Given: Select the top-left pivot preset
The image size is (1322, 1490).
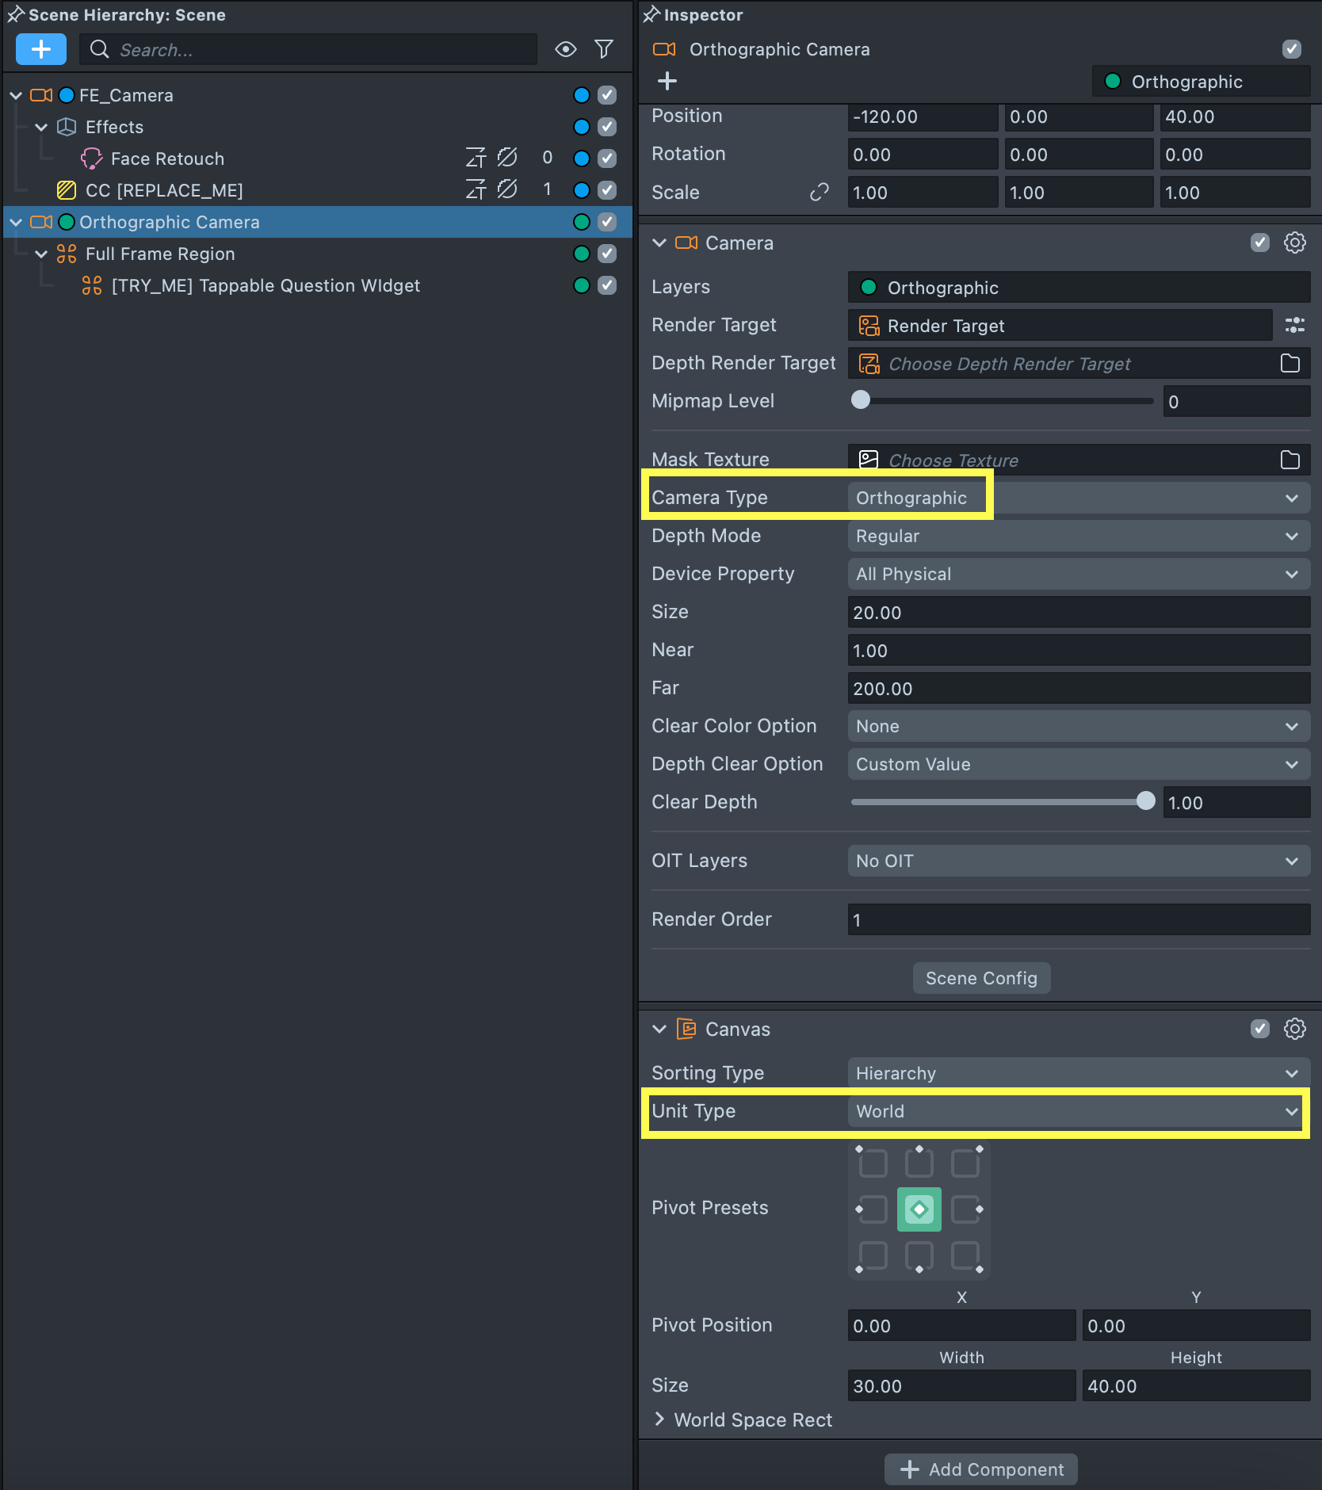Looking at the screenshot, I should 873,1163.
